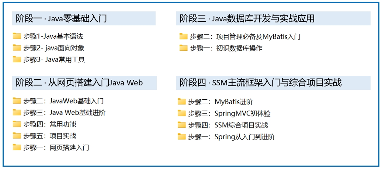
Task: Click the folder icon beside 步骤1-Java基本语法
Action: click(x=17, y=36)
